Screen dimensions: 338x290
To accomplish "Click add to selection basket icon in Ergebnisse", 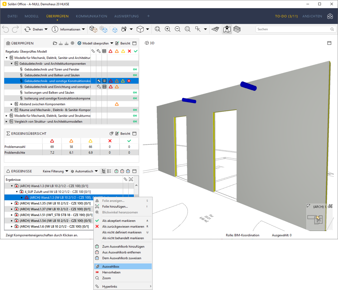I will [117, 171].
